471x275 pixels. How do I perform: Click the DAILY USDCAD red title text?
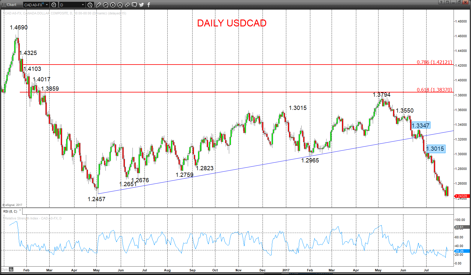(x=232, y=23)
